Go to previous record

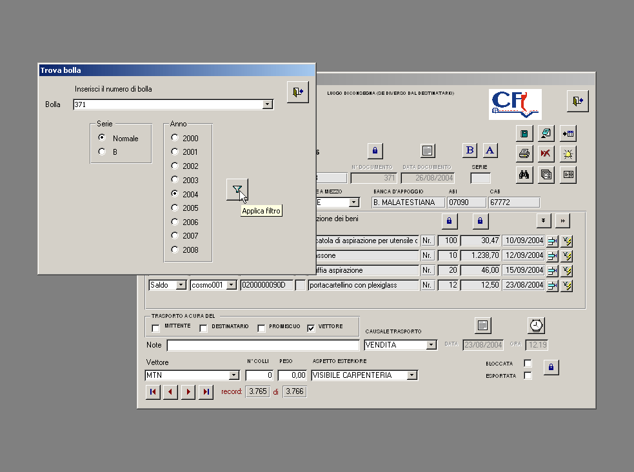tap(170, 391)
